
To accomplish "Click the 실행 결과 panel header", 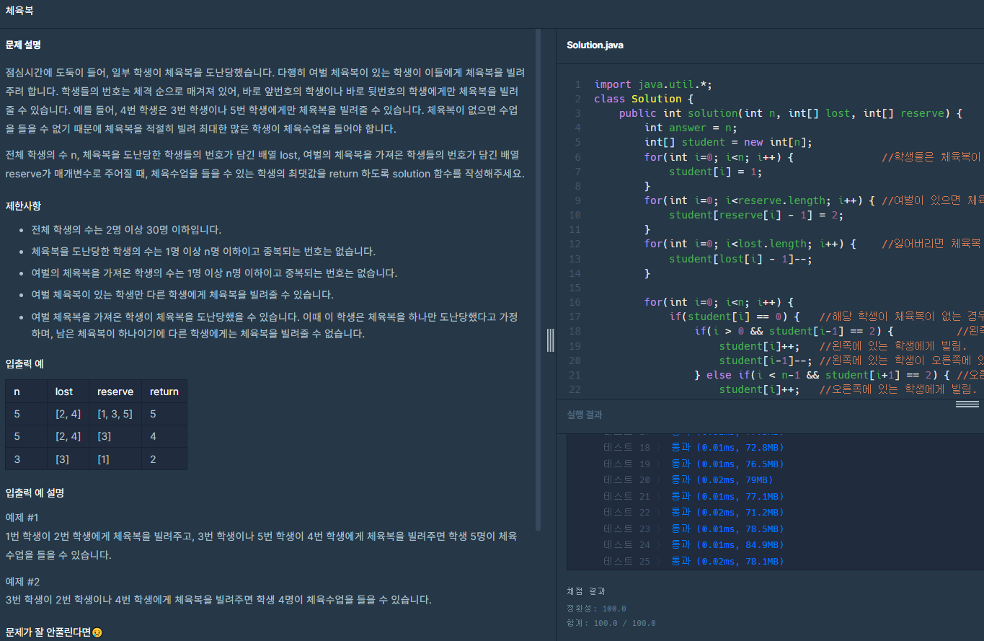I will click(585, 415).
